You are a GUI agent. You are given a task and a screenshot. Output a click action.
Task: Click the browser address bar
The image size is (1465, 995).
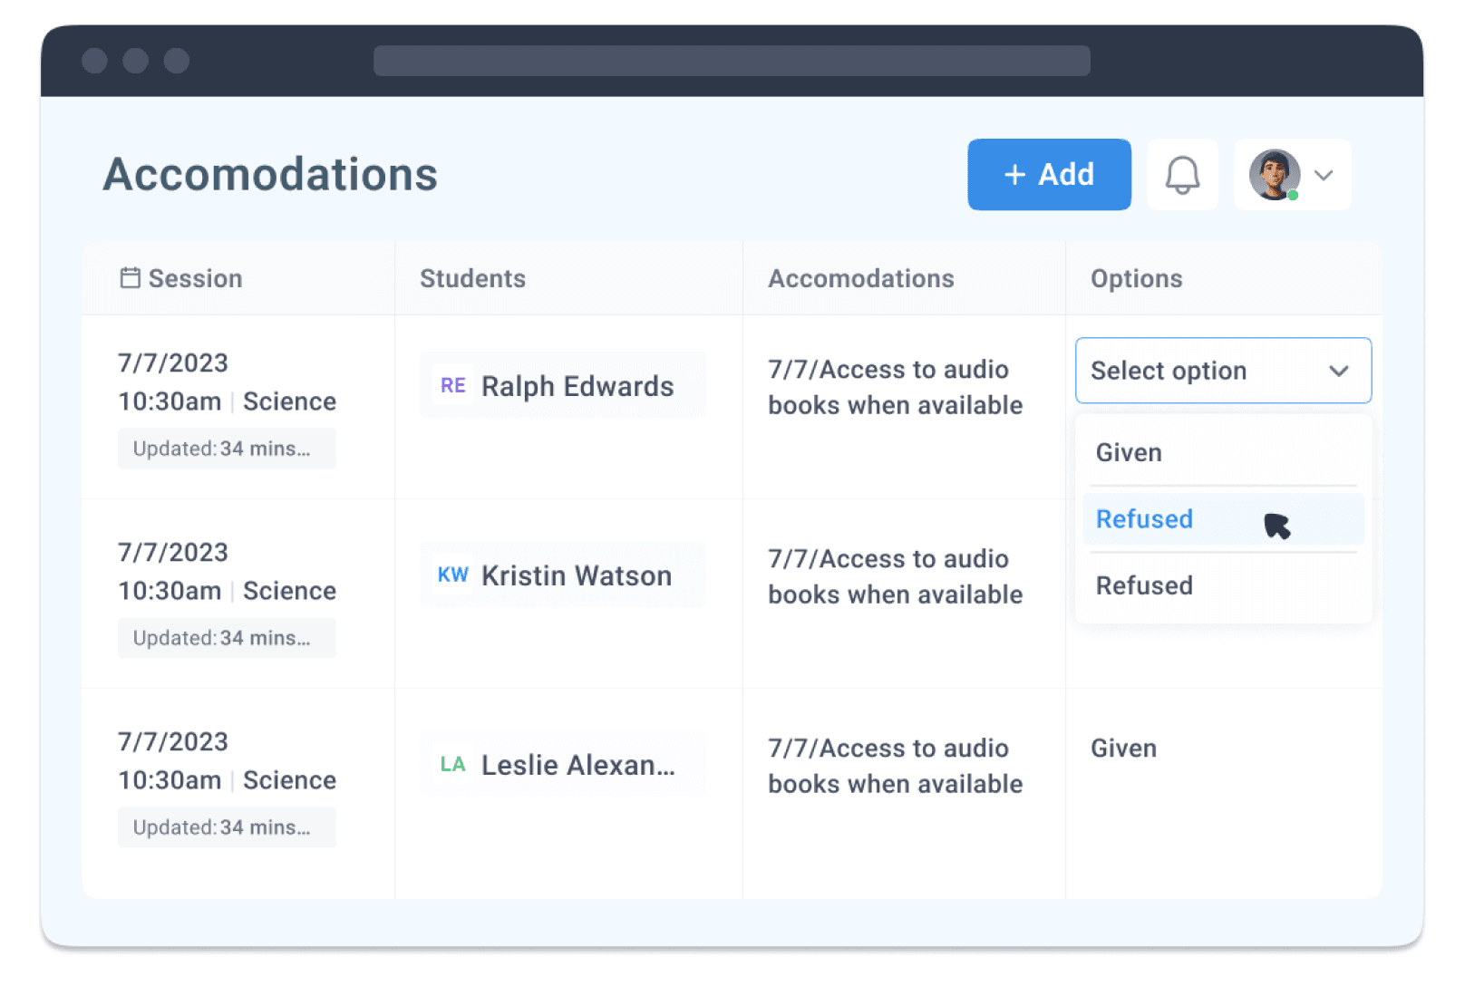point(731,61)
